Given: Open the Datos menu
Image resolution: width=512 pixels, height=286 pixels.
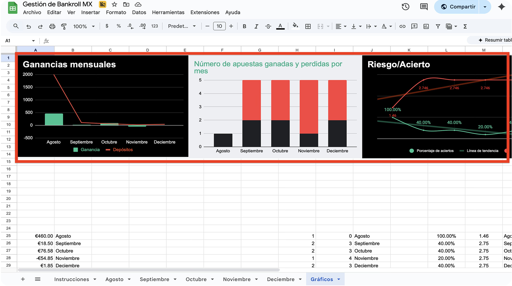Looking at the screenshot, I should pos(139,12).
